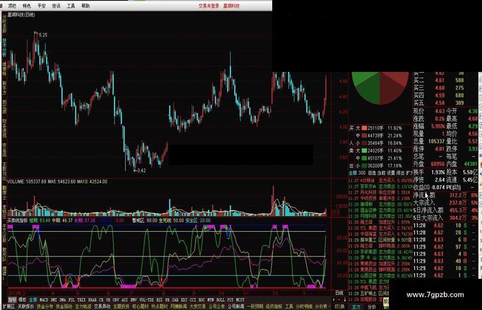Click the green buy-sell pie chart
Image resolution: width=482 pixels, height=310 pixels.
click(x=380, y=87)
